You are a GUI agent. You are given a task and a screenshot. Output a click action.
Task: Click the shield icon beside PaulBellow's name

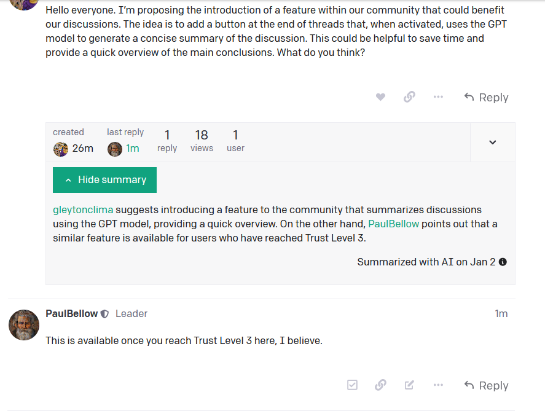104,313
